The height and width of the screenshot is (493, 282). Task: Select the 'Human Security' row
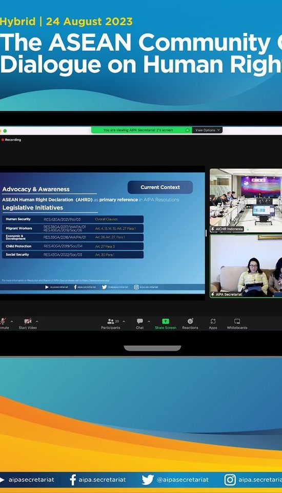point(73,219)
